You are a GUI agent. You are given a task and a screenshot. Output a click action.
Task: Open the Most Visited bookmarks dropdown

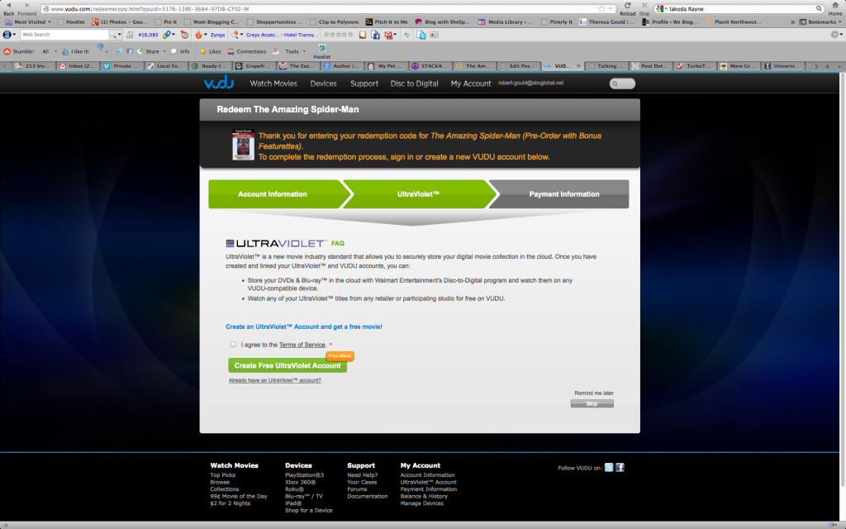[28, 22]
